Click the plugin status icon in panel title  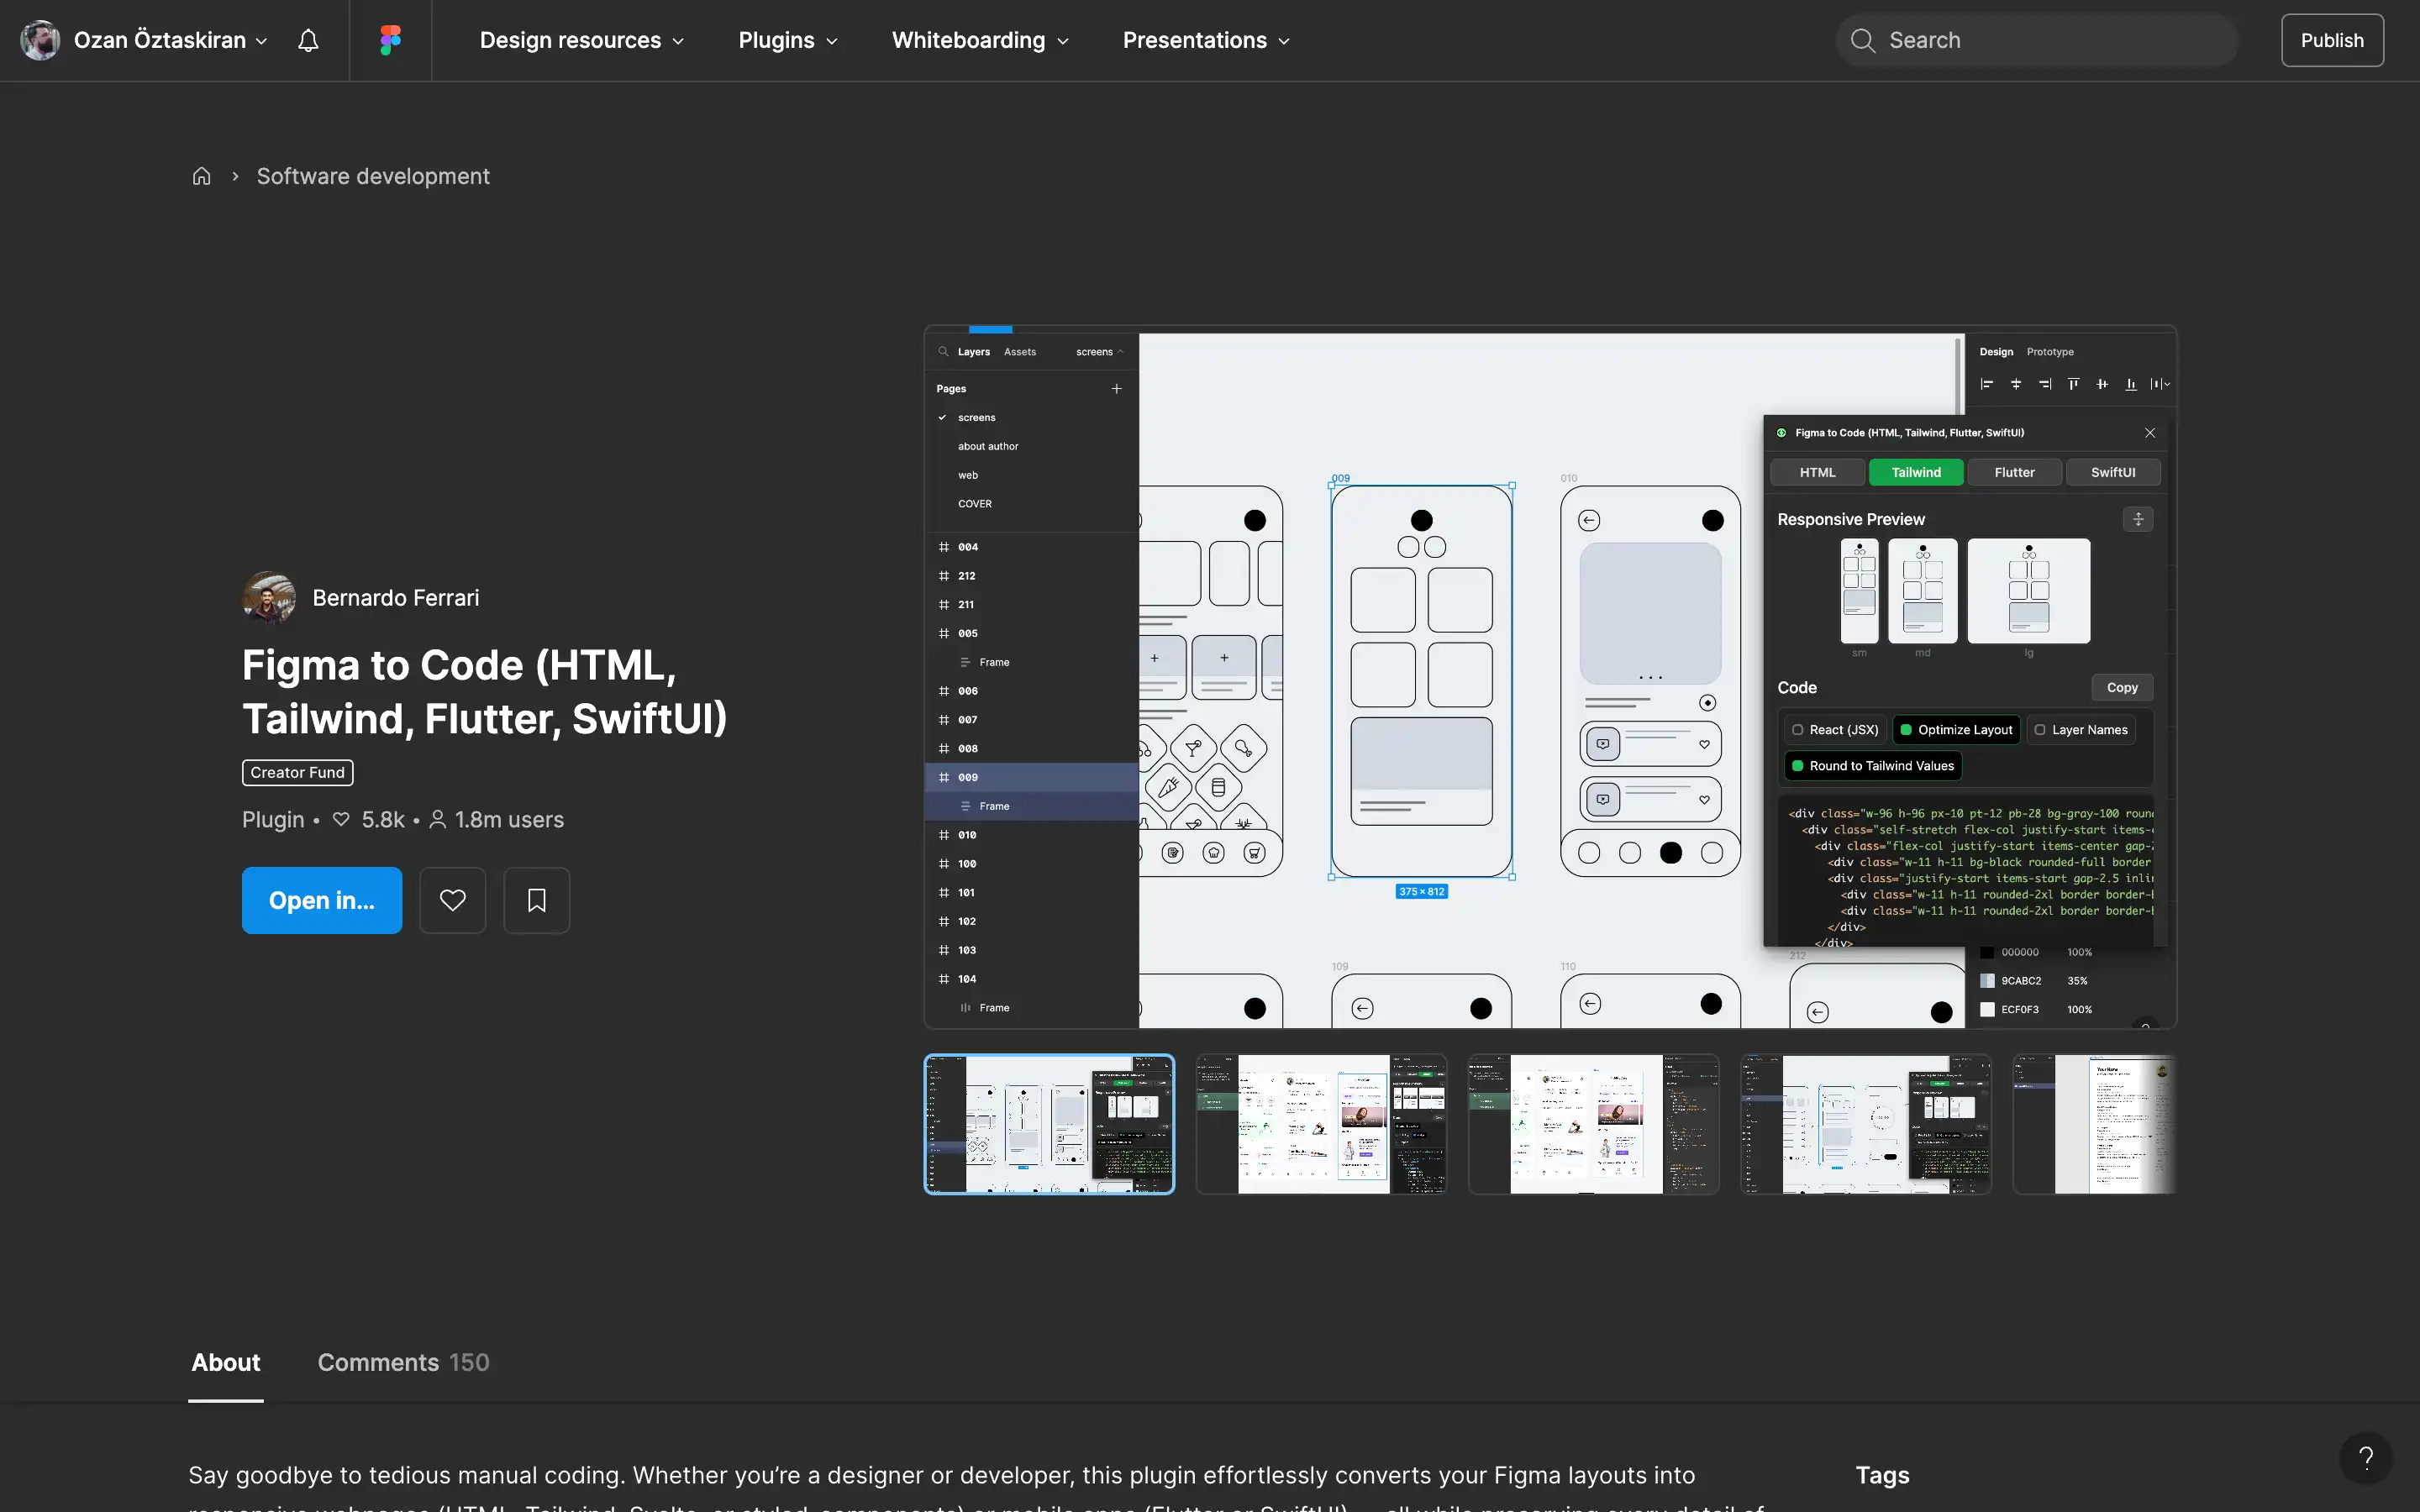click(1781, 433)
